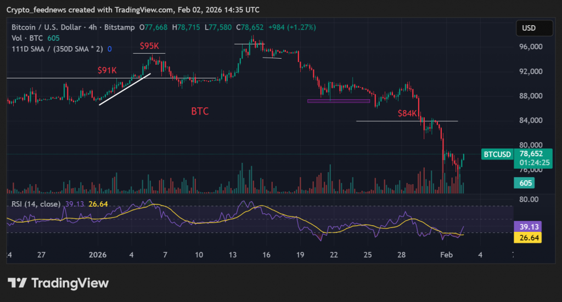Click the 19 date on time axis

tap(300, 255)
